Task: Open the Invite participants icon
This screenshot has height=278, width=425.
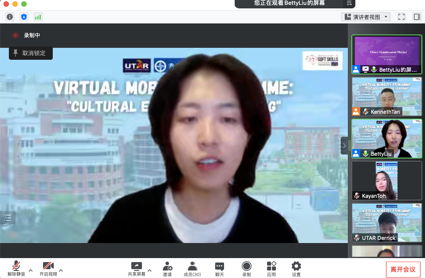Action: (167, 268)
